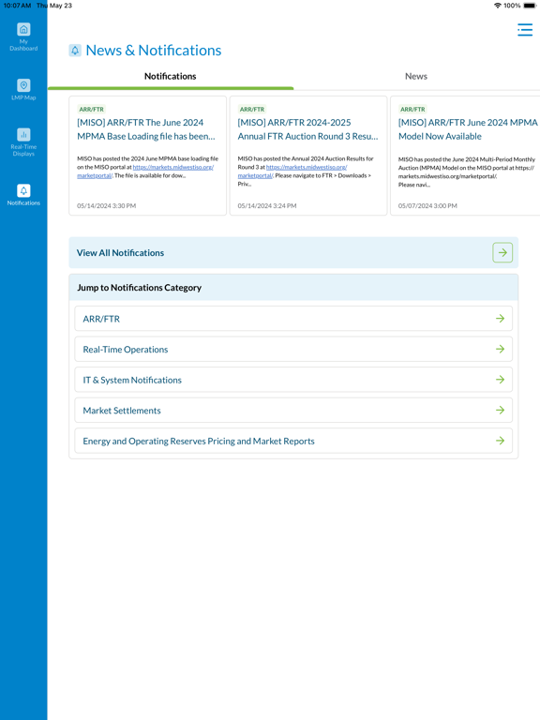
Task: Open the hamburger menu
Action: point(525,30)
